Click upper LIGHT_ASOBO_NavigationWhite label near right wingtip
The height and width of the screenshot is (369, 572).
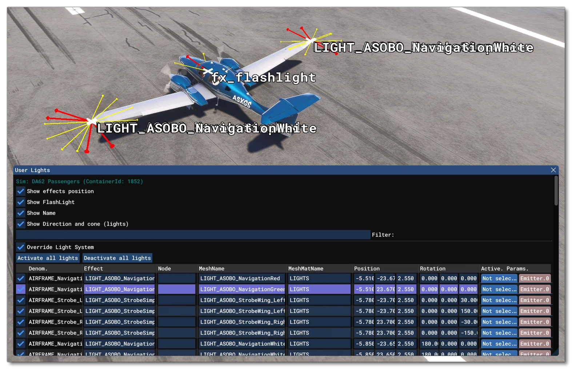tap(424, 48)
